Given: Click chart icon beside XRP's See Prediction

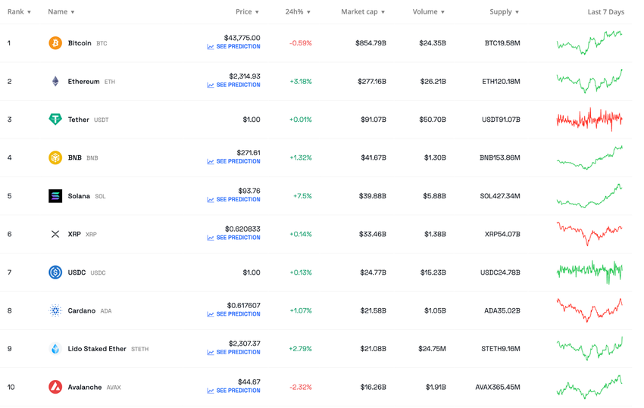Looking at the screenshot, I should coord(211,238).
